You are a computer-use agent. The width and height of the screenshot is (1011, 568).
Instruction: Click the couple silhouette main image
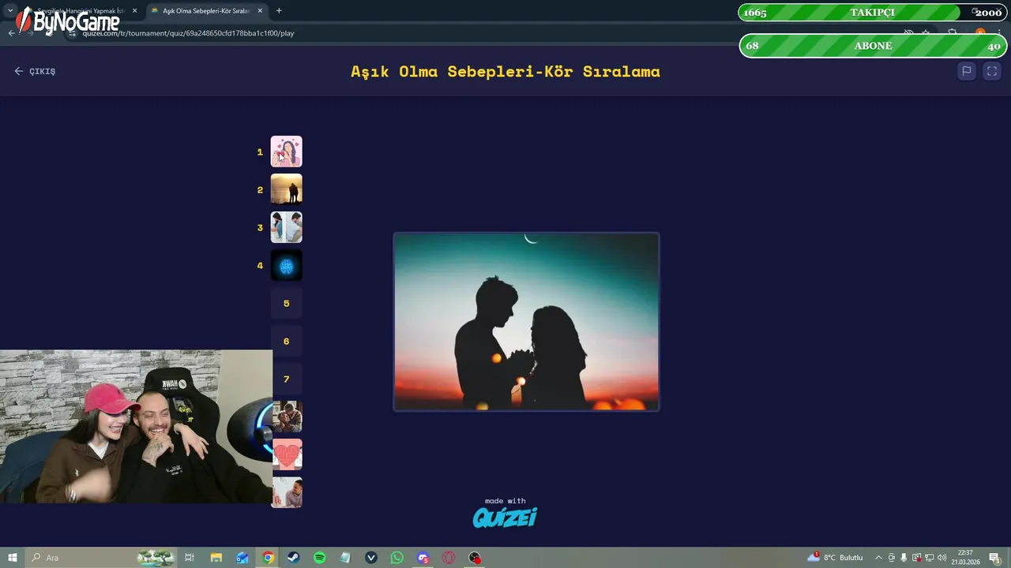click(x=526, y=322)
